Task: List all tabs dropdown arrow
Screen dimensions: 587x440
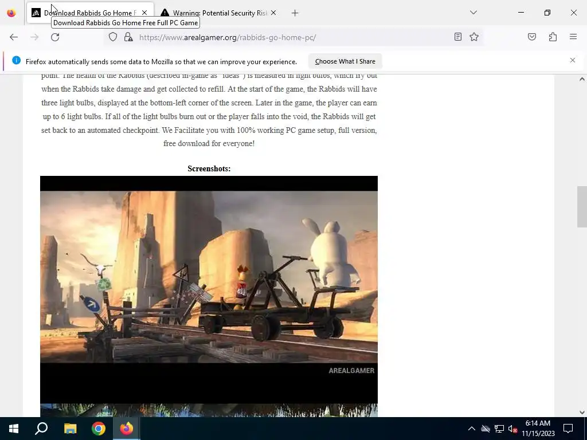Action: pyautogui.click(x=473, y=13)
